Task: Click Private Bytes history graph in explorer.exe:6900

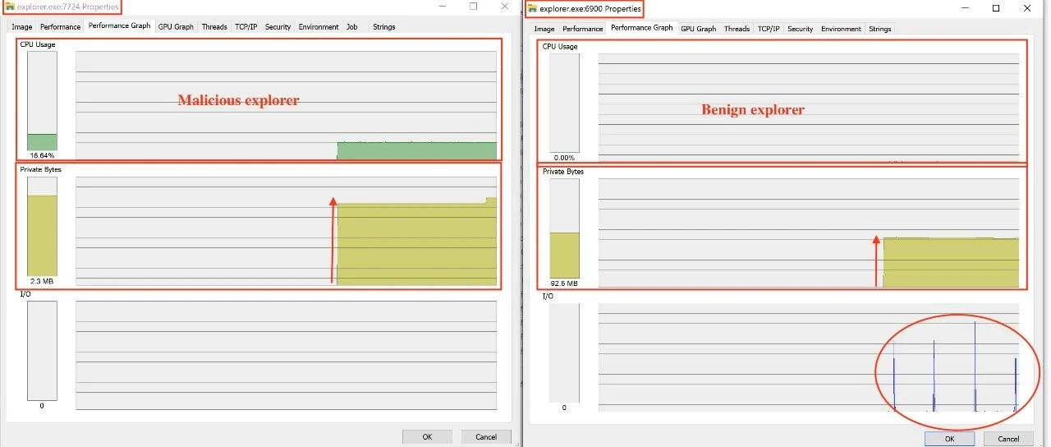Action: click(808, 233)
